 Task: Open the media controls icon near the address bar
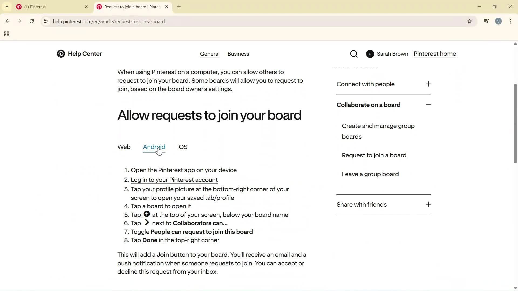coord(486,21)
